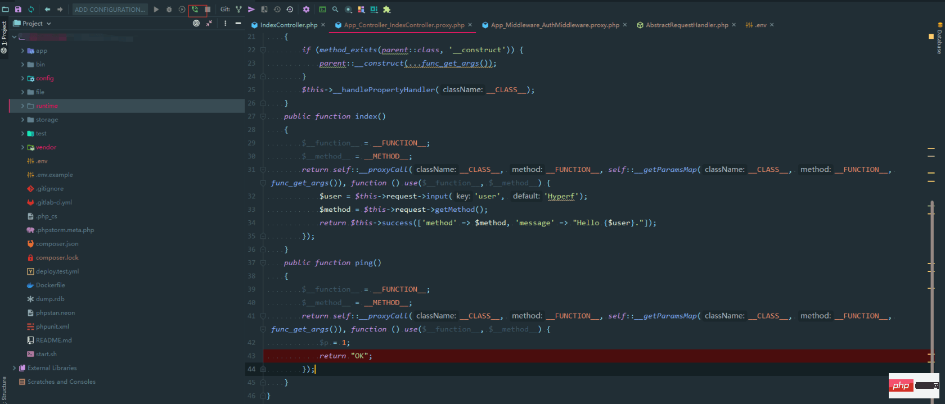Open composer.json in the project tree
Screen dimensions: 945x404
(x=57, y=244)
